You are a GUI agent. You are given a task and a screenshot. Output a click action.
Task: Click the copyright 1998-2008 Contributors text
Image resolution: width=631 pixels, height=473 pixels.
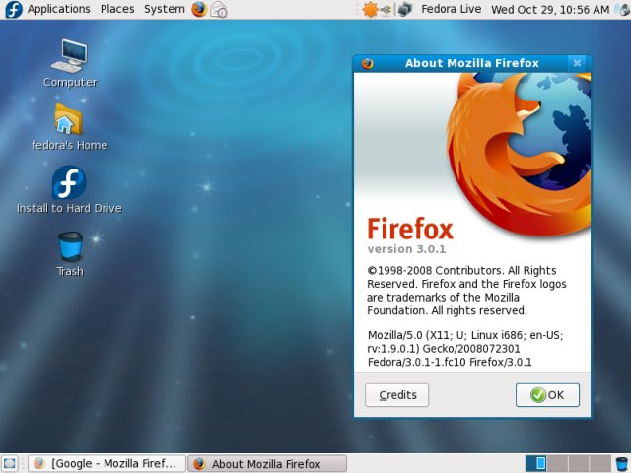coord(466,291)
